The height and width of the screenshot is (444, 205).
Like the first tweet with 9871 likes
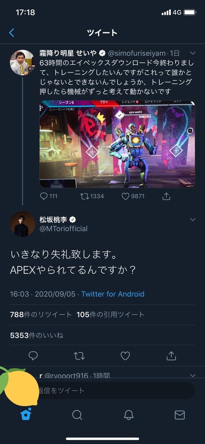click(x=126, y=196)
